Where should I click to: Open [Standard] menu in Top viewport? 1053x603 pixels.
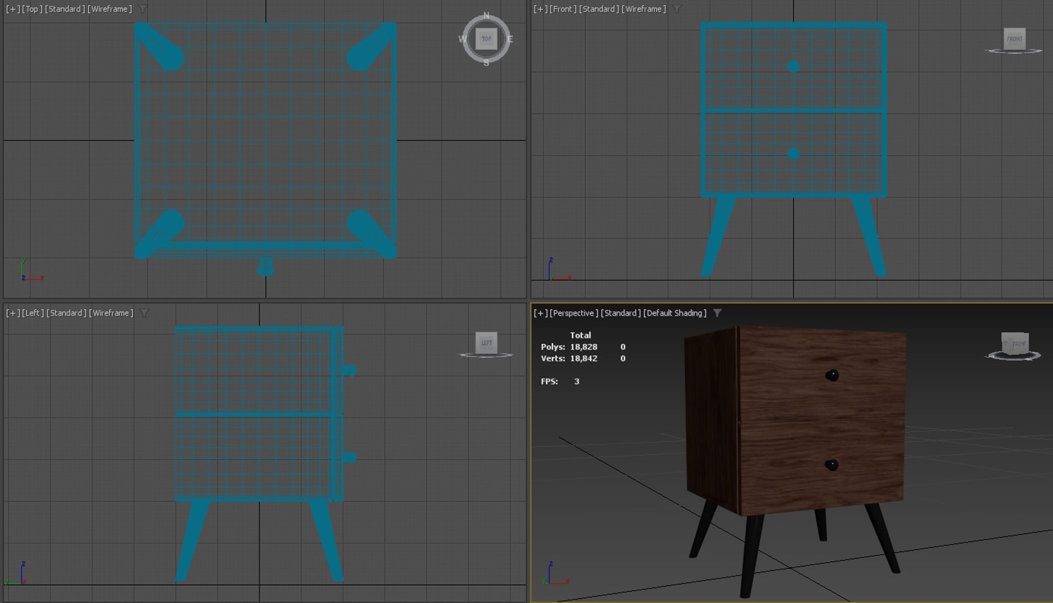coord(65,9)
